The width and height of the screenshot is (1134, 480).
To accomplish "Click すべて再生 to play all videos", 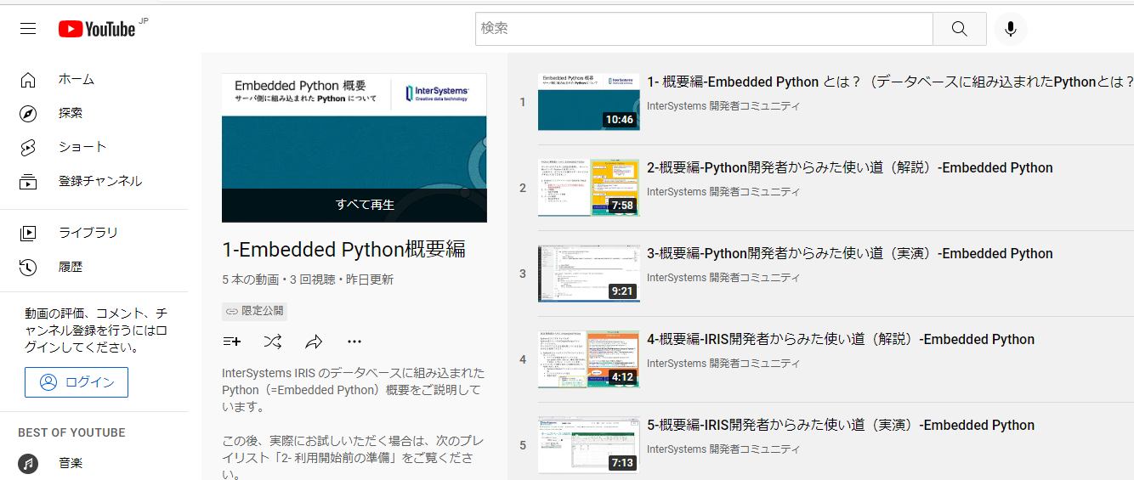I will pyautogui.click(x=365, y=205).
